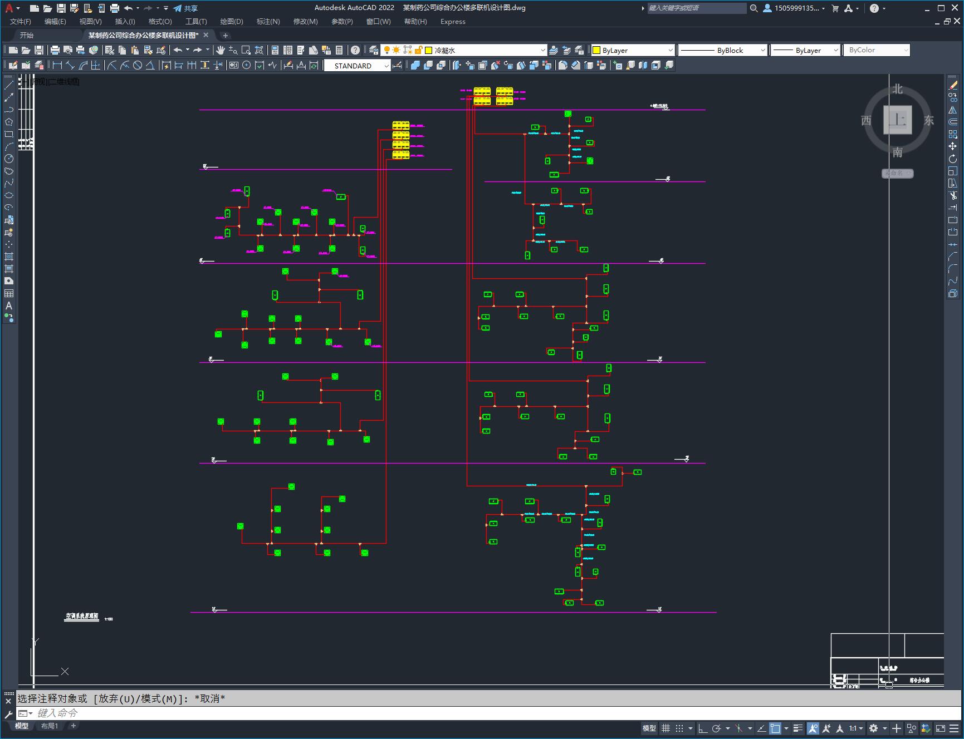
Task: Open the ByColor plot style dropdown
Action: [x=877, y=50]
